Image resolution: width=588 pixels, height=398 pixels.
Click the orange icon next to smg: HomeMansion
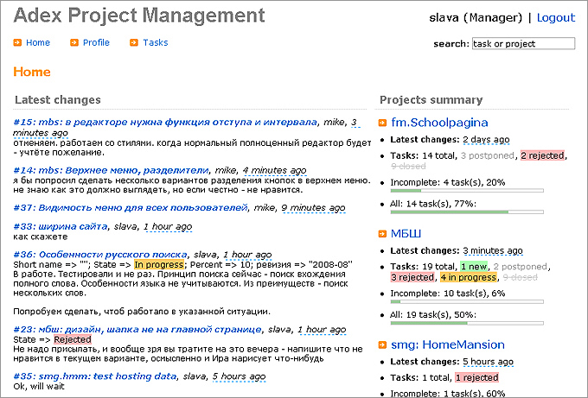(x=382, y=344)
